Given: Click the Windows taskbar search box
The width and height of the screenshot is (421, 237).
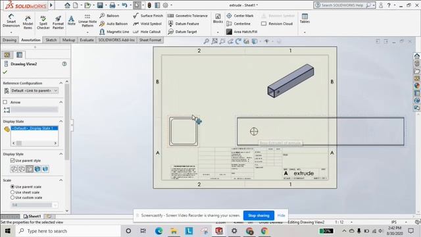Looking at the screenshot, I should click(x=68, y=231).
